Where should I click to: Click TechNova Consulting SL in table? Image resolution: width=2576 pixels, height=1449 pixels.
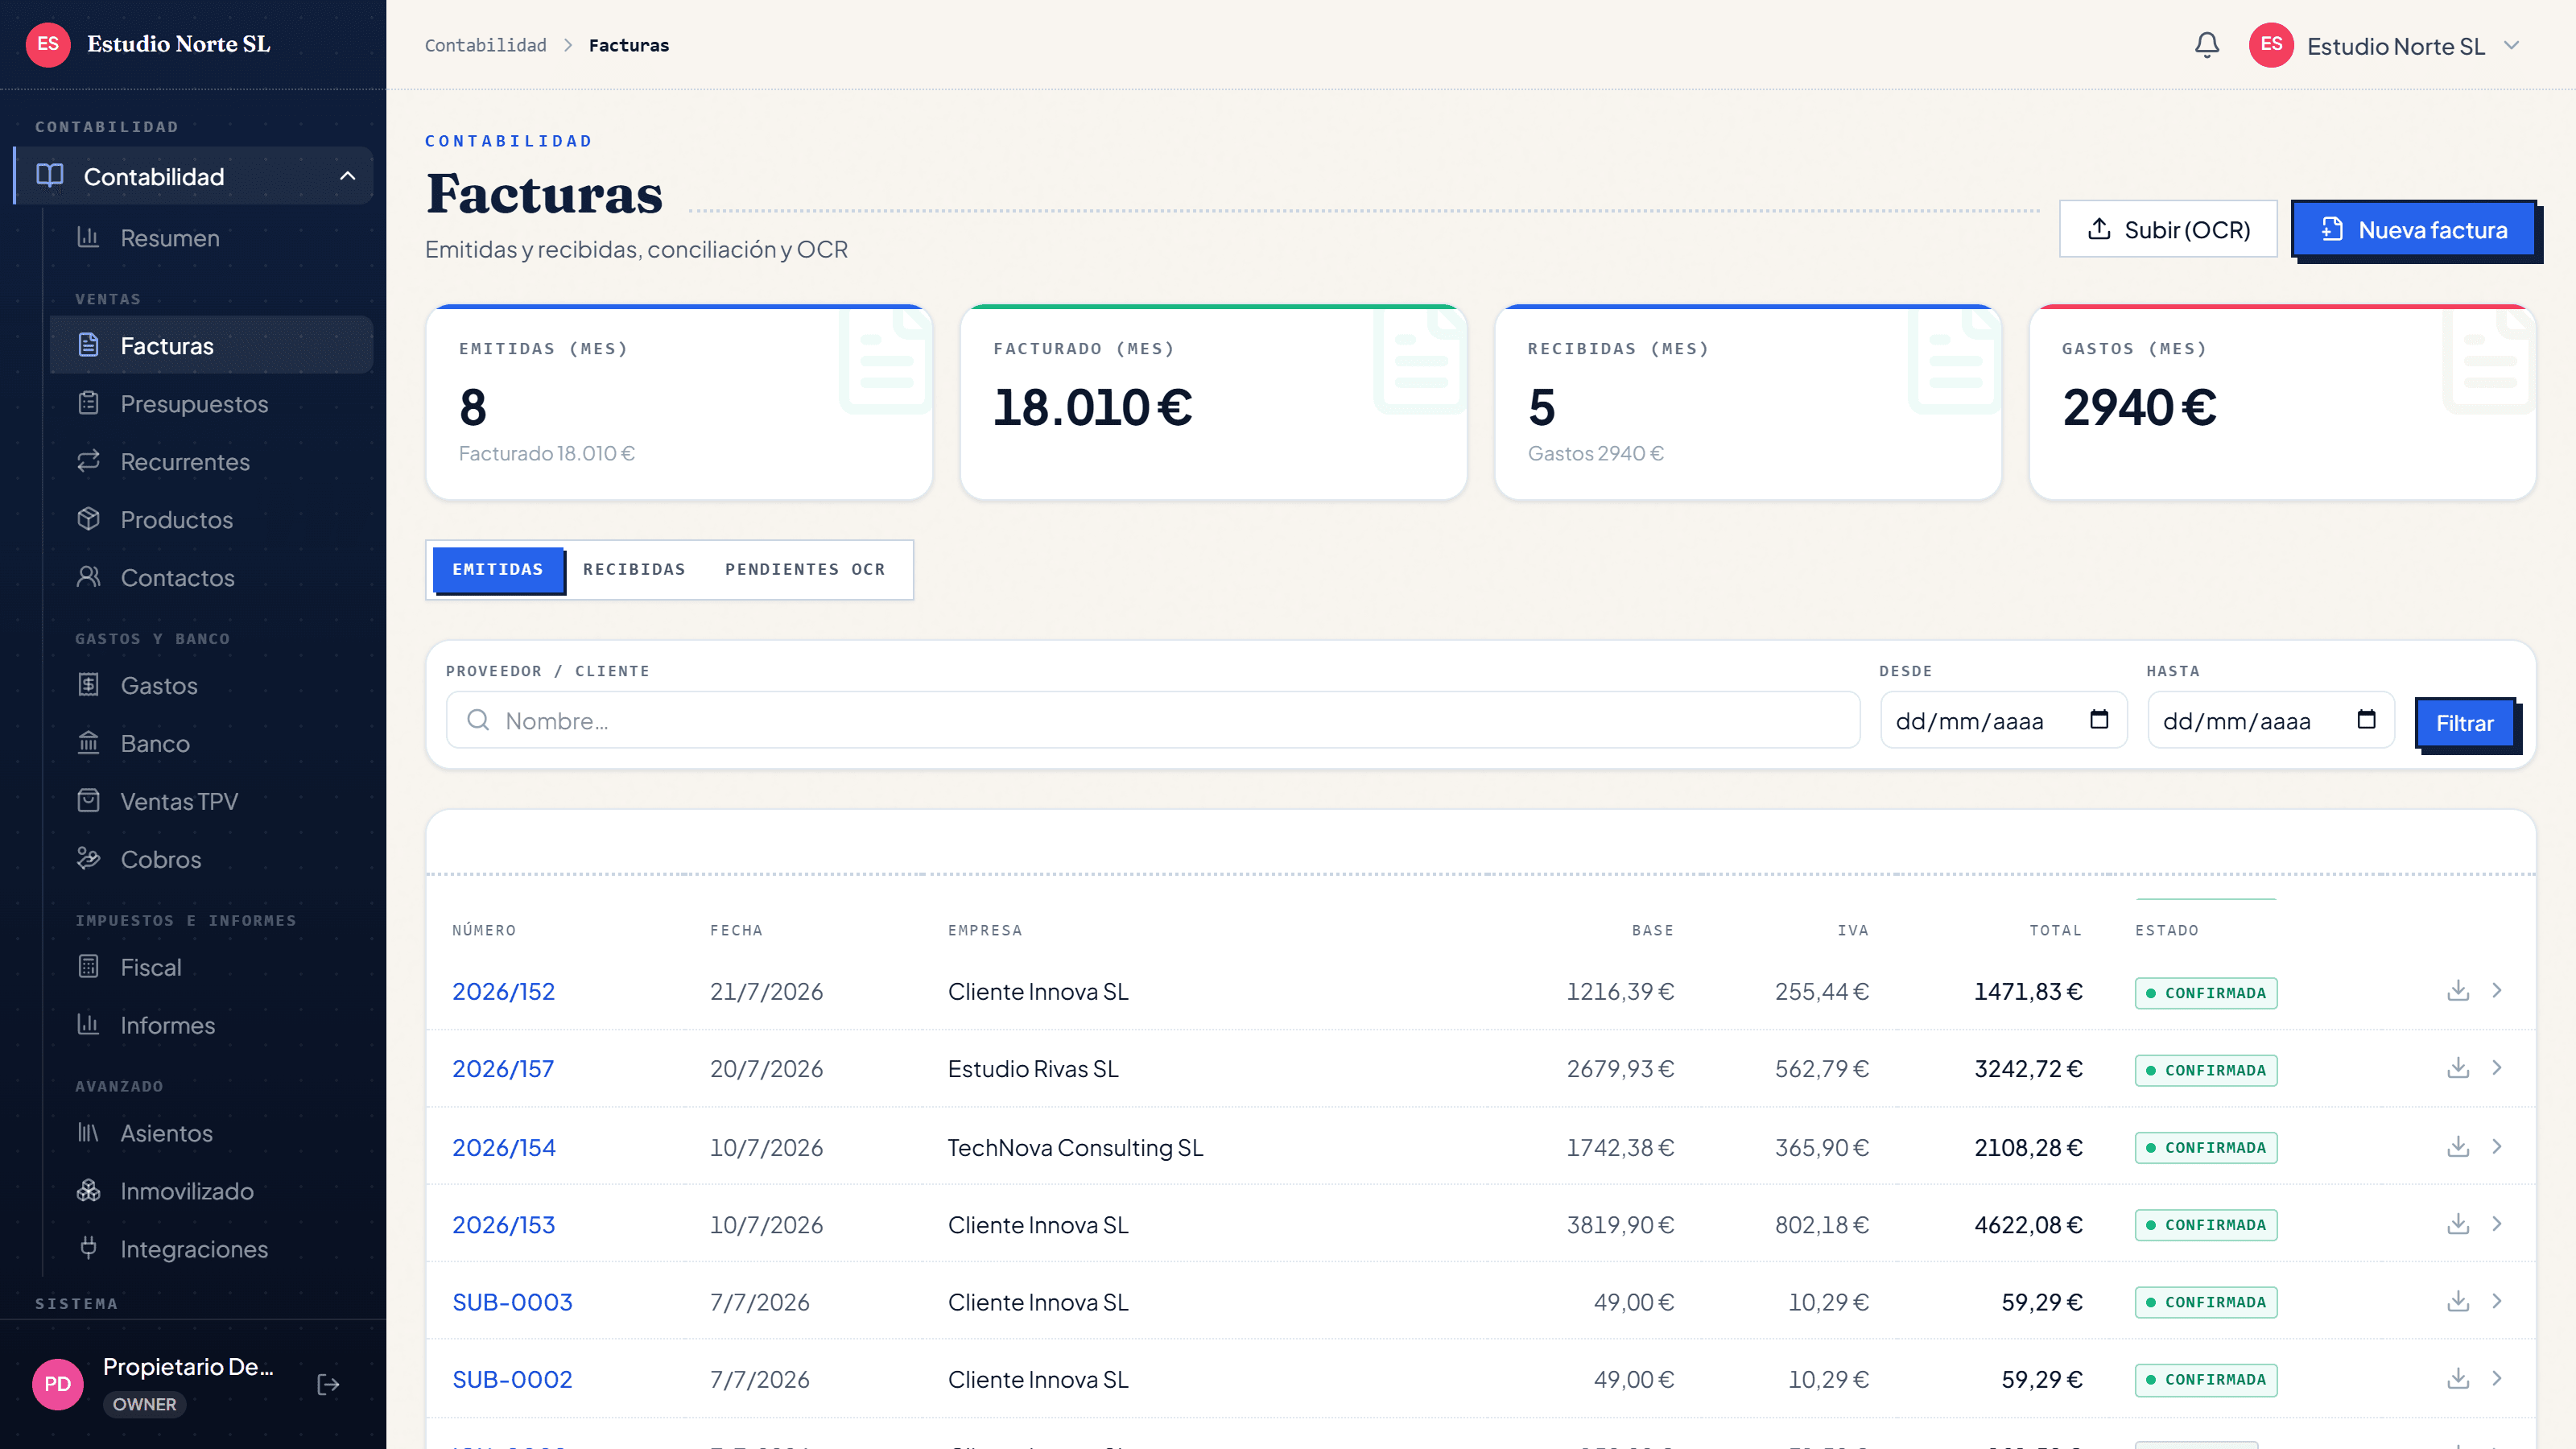point(1075,1148)
